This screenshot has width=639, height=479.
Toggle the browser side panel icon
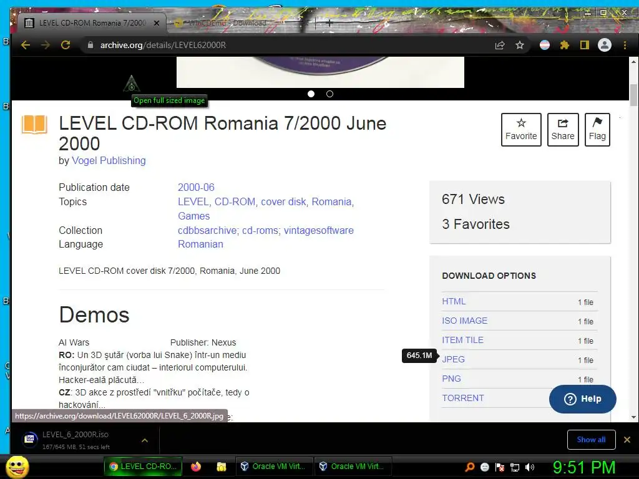584,45
